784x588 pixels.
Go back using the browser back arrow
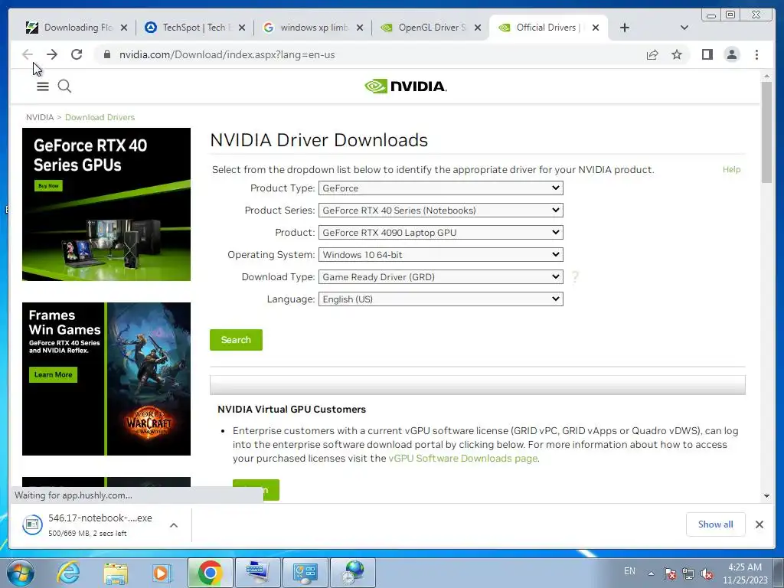[28, 54]
